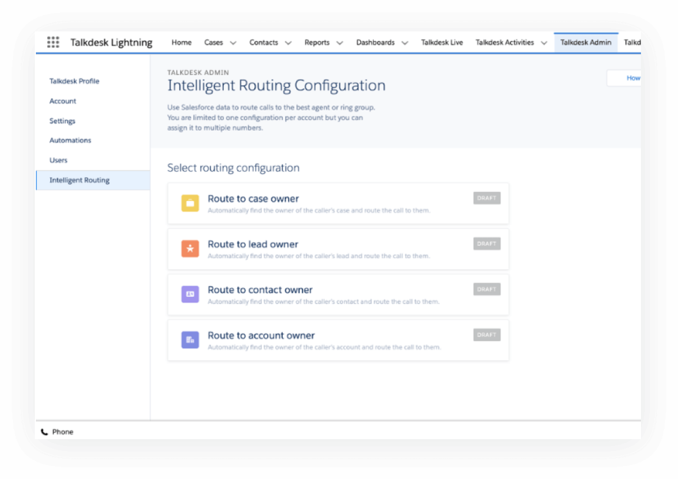This screenshot has height=479, width=678.
Task: Switch to the Reports tab
Action: [317, 43]
